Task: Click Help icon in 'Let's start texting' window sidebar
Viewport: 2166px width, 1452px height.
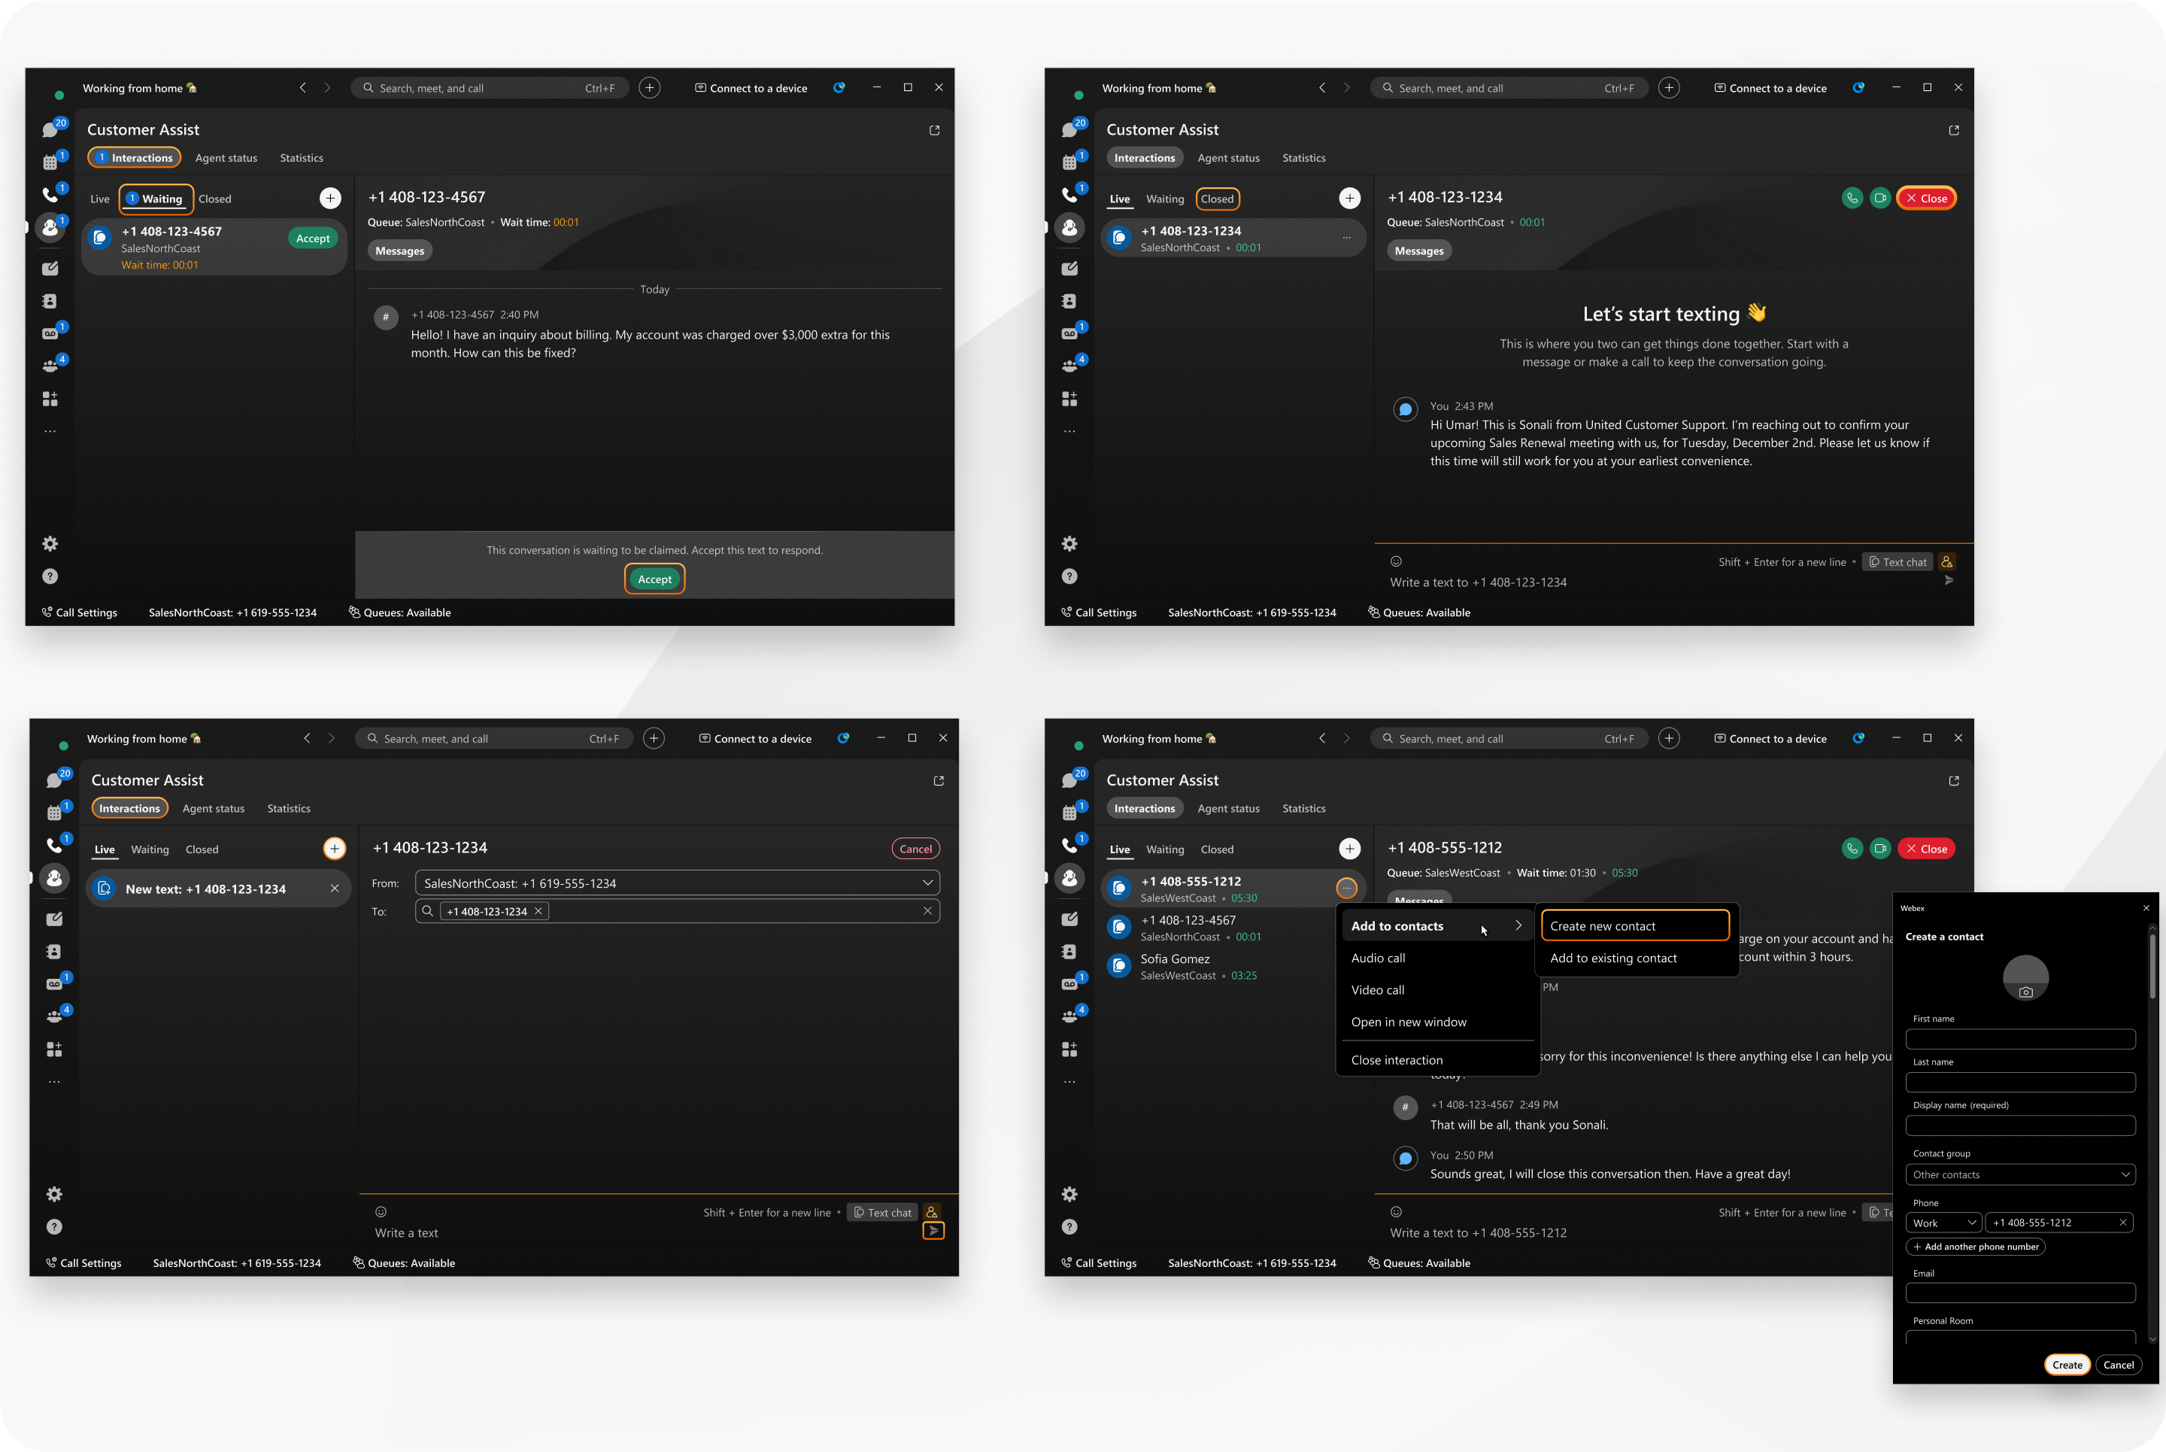Action: point(1070,576)
